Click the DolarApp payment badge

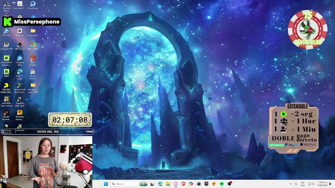point(277,145)
